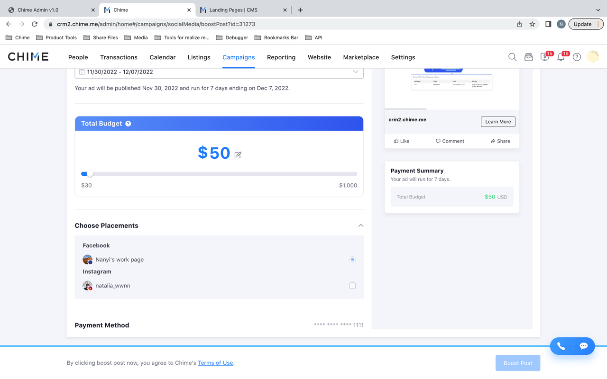Open the Debugger bookmark folder
The height and width of the screenshot is (379, 607).
pos(232,37)
